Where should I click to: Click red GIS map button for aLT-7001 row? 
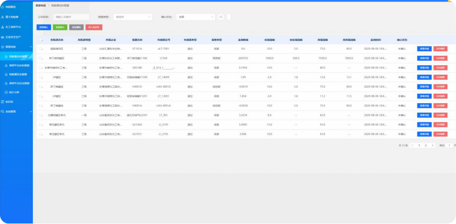pyautogui.click(x=440, y=49)
